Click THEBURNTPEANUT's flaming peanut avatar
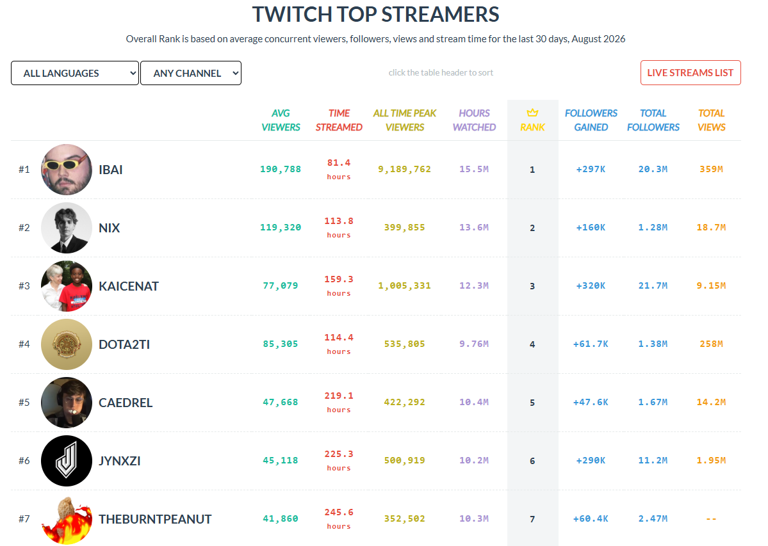The height and width of the screenshot is (546, 768). coord(67,518)
